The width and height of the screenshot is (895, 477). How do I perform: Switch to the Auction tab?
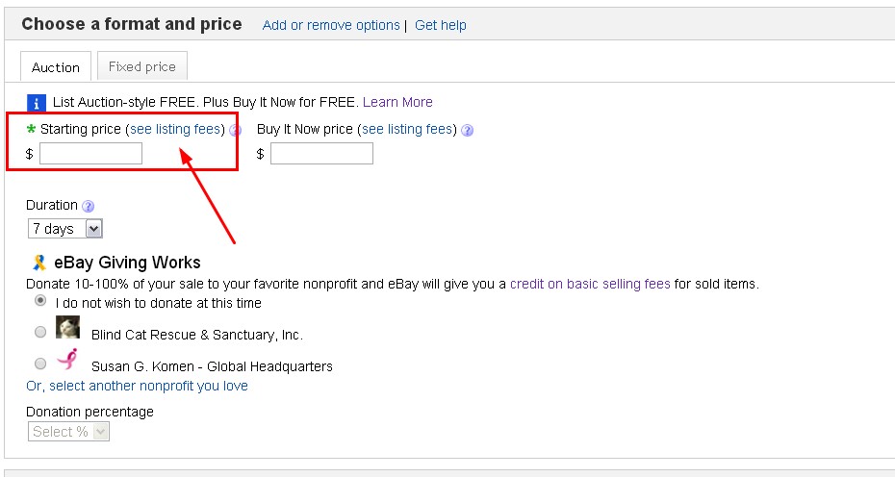click(x=56, y=66)
